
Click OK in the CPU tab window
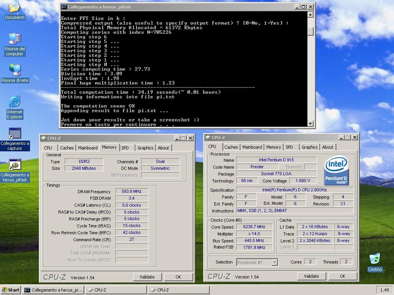click(x=343, y=276)
